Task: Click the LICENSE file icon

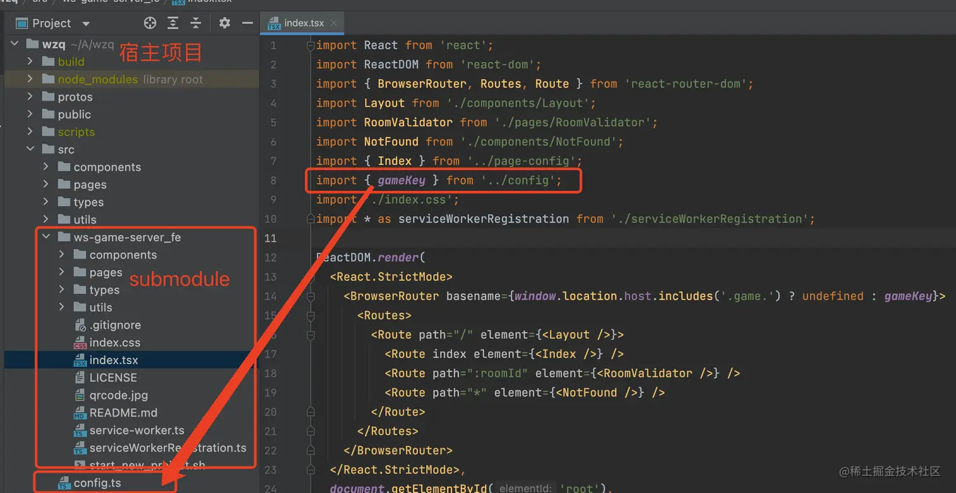Action: (x=80, y=378)
